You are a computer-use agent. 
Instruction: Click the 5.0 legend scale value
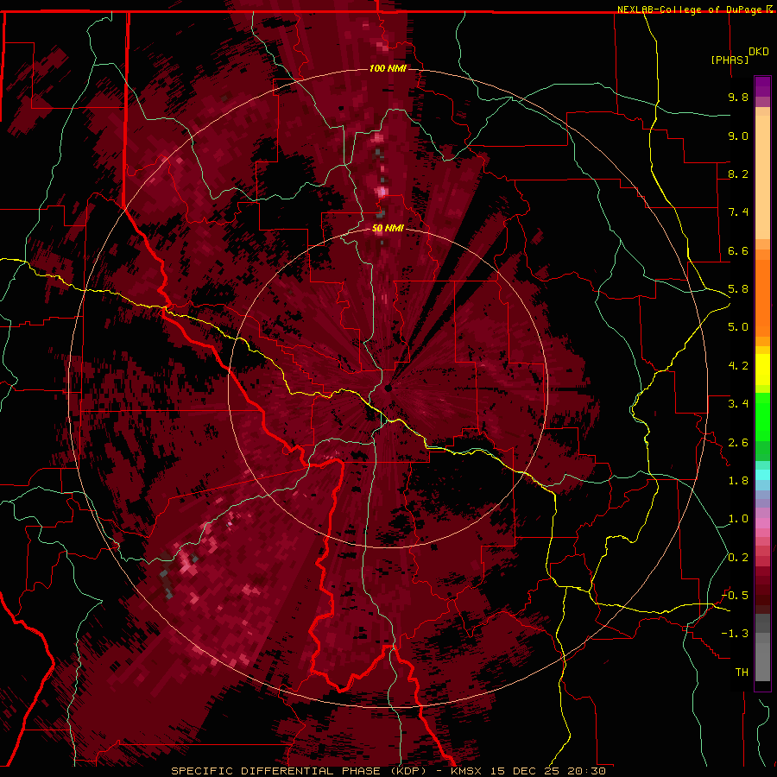(x=738, y=327)
